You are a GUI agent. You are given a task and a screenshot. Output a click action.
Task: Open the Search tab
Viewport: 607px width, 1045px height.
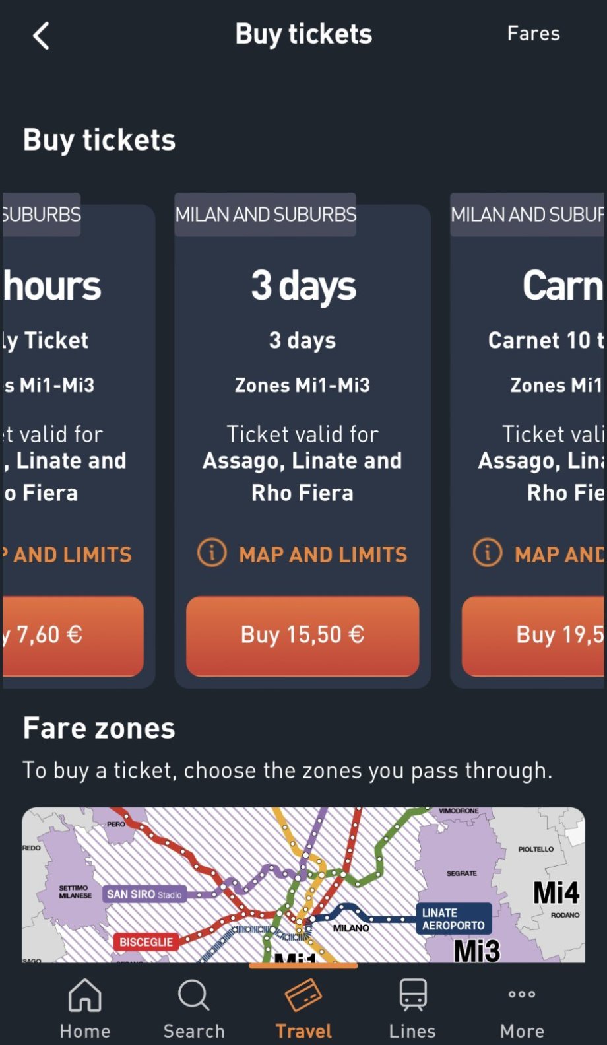[194, 1008]
